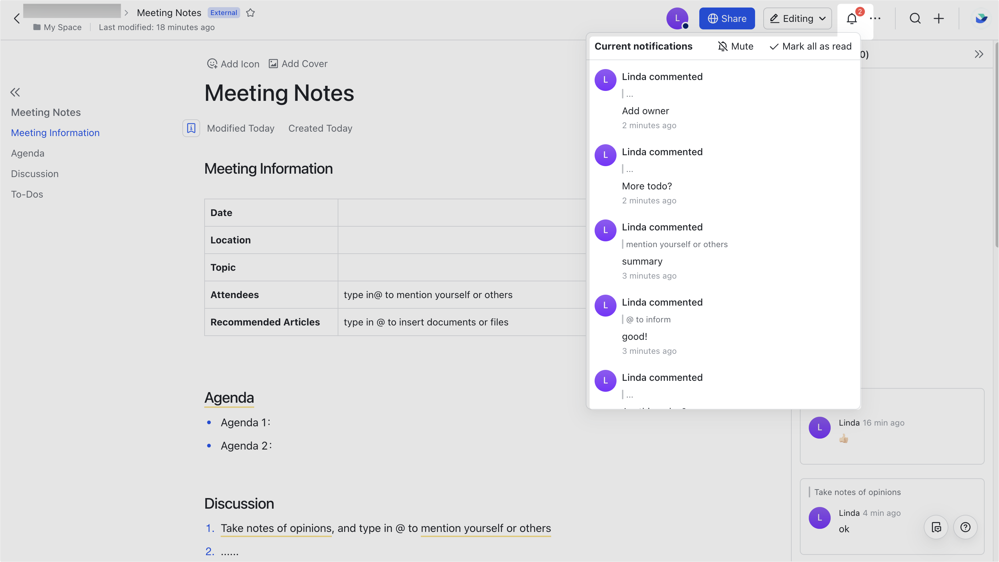999x562 pixels.
Task: Open the bird logo profile avatar
Action: coord(981,18)
